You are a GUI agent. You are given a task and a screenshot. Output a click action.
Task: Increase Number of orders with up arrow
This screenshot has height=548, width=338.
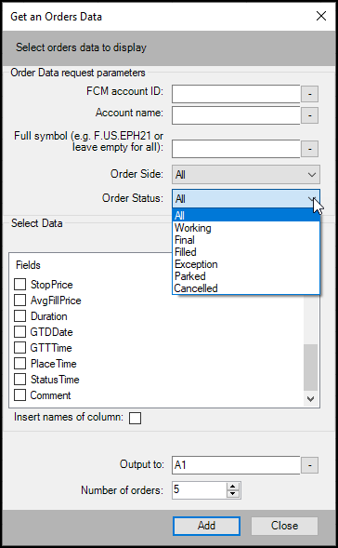click(x=233, y=487)
